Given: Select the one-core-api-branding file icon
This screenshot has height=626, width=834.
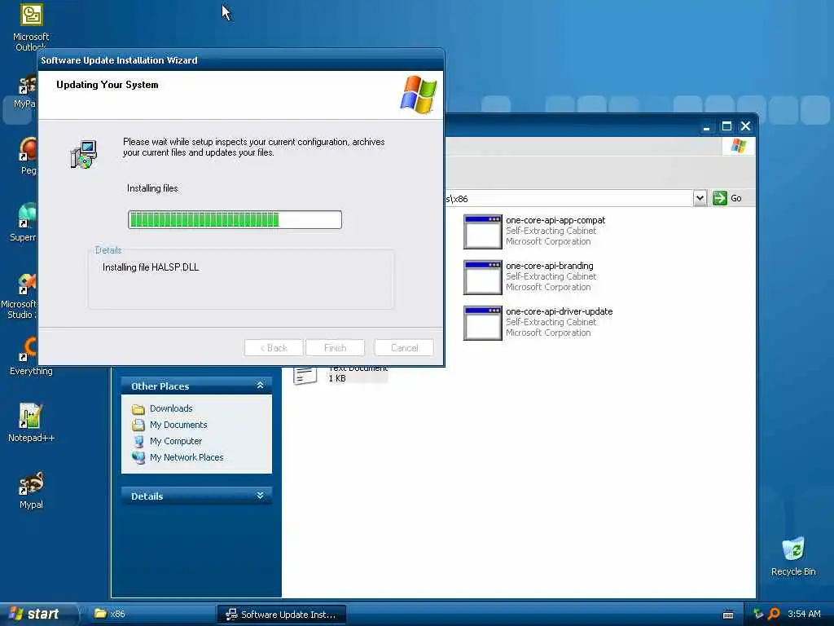Looking at the screenshot, I should click(x=482, y=277).
